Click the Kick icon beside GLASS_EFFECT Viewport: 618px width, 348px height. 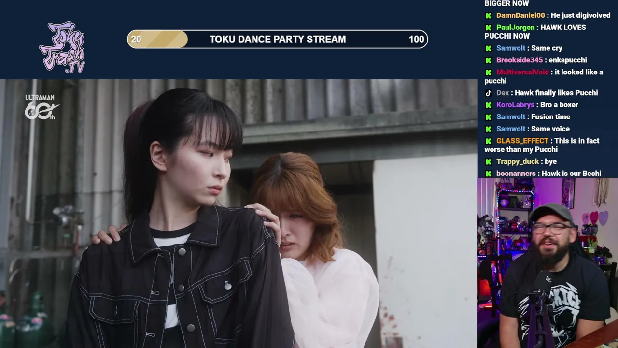(x=488, y=141)
